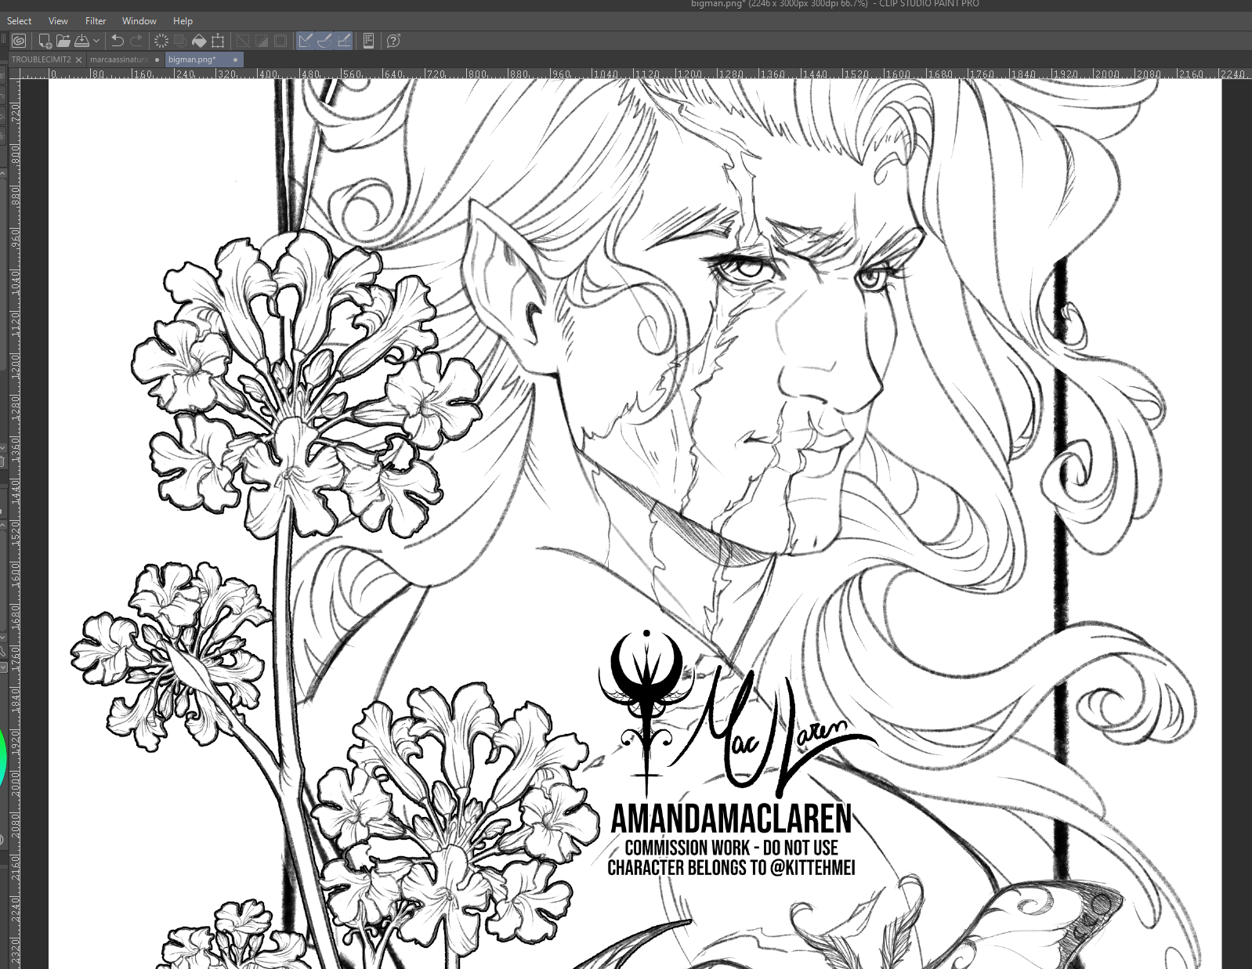Open the Window menu
The width and height of the screenshot is (1252, 969).
click(139, 21)
